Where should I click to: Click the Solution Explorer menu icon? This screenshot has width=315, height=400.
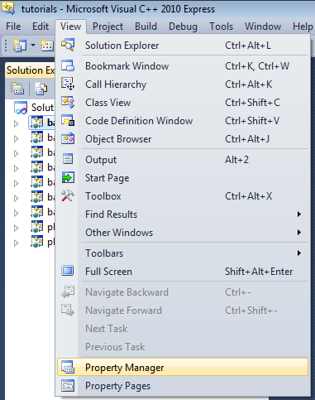click(68, 45)
